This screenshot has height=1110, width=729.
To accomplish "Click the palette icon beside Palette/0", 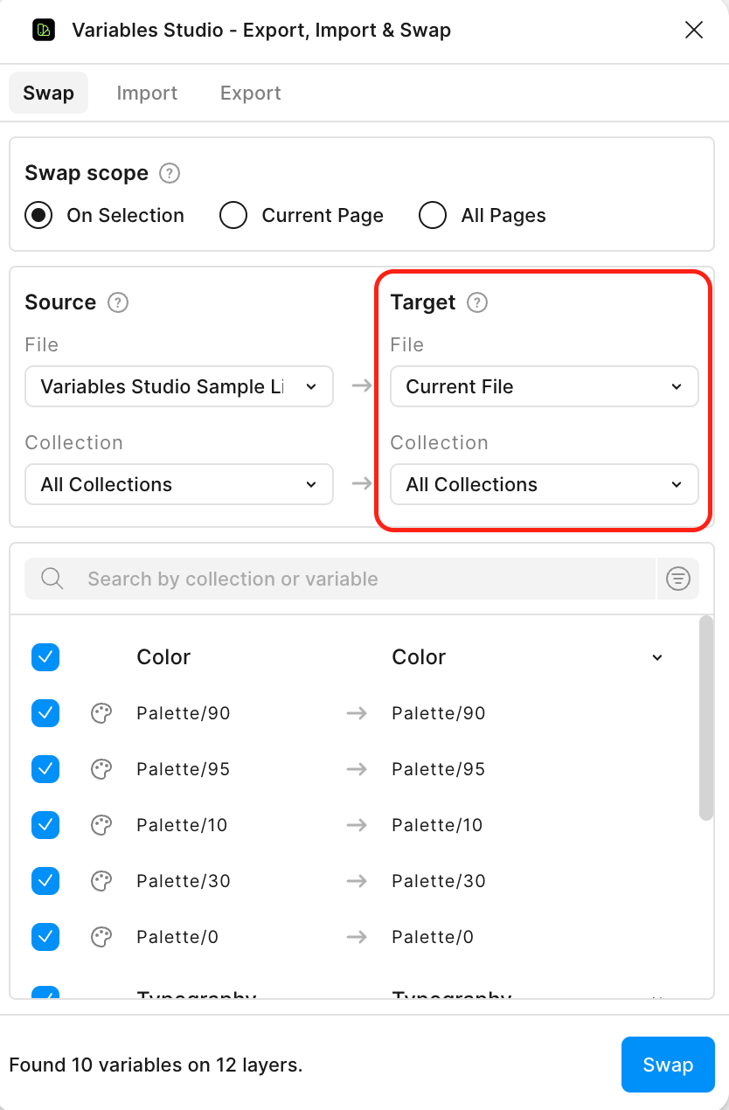I will click(101, 937).
